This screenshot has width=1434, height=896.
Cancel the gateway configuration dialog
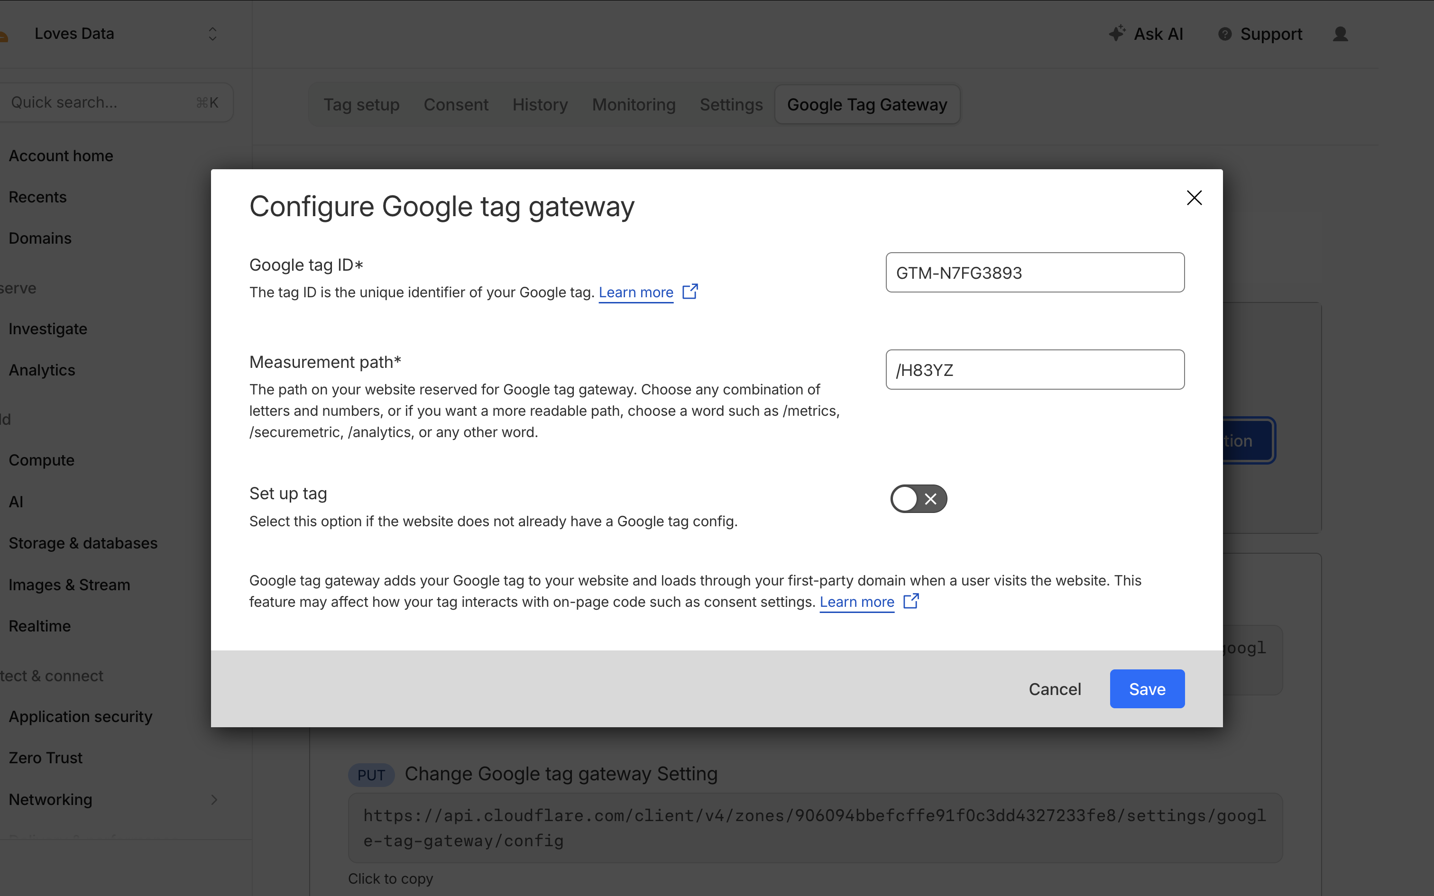tap(1055, 688)
